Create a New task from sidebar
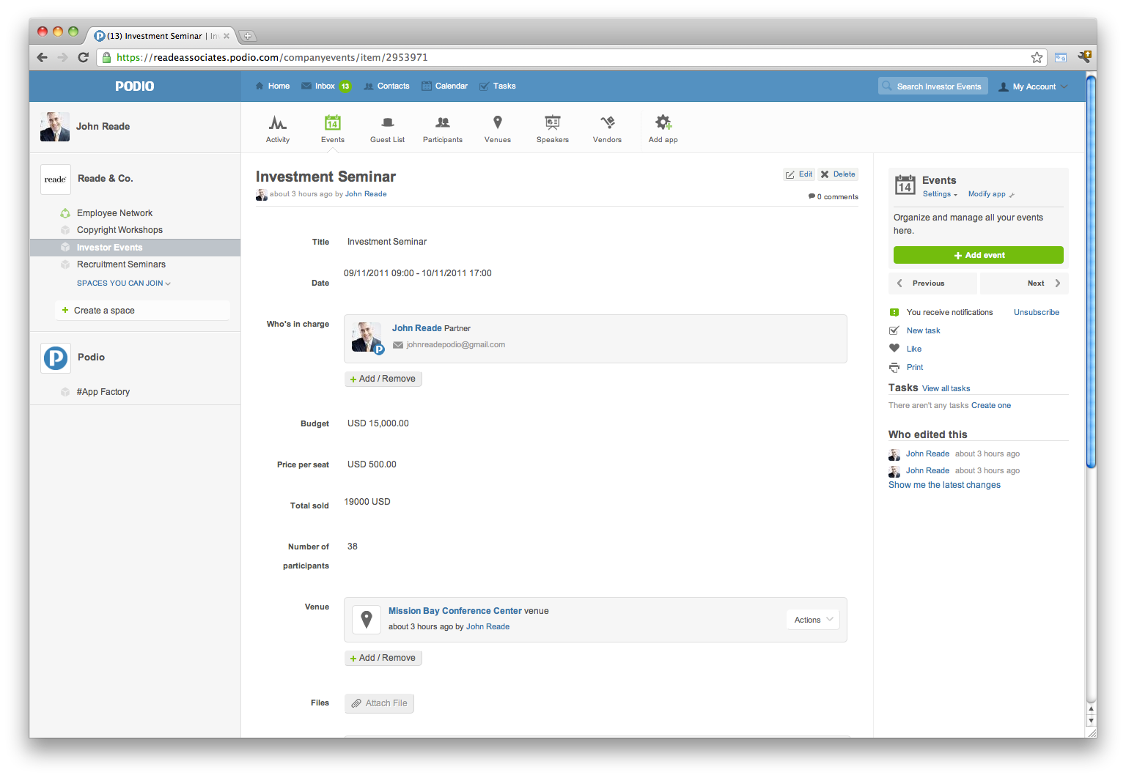Screen dimensions: 1126x778 [923, 331]
